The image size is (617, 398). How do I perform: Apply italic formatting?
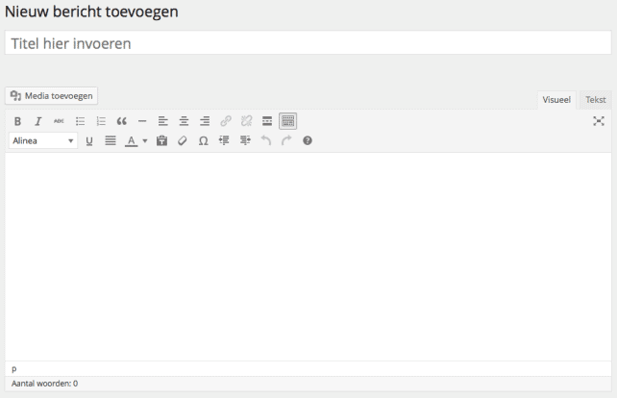tap(38, 121)
